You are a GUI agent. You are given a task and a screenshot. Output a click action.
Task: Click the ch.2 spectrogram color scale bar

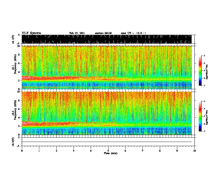point(200,116)
